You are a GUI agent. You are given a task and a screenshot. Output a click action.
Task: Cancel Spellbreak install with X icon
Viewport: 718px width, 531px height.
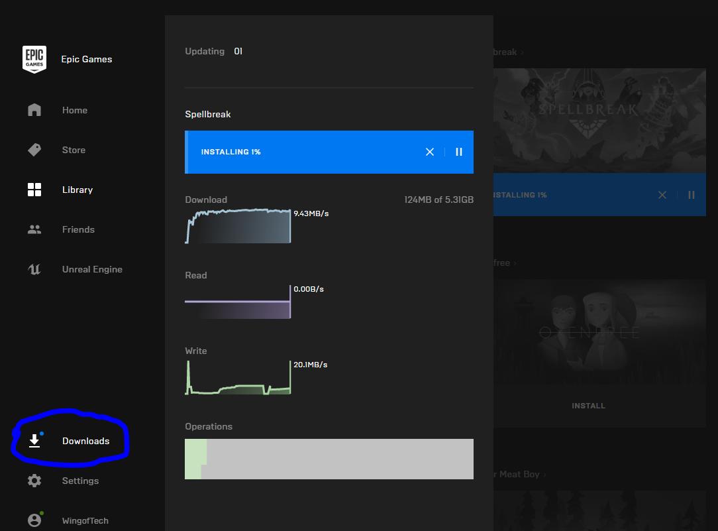(x=429, y=152)
